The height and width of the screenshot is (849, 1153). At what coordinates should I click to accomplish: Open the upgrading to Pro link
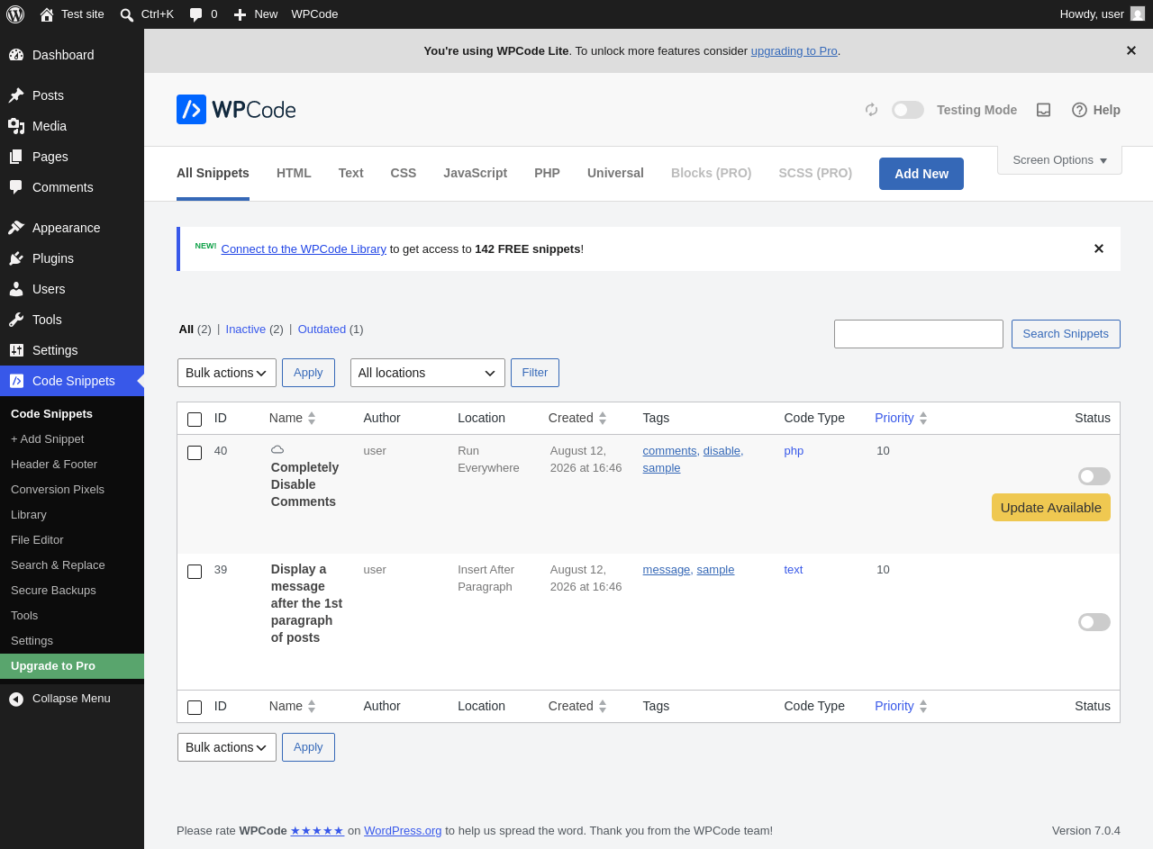coord(794,51)
